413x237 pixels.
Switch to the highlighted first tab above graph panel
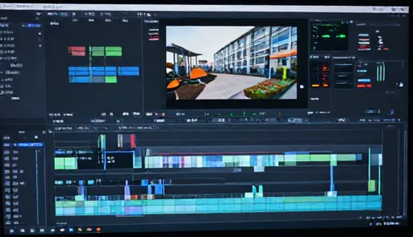[x=57, y=14]
